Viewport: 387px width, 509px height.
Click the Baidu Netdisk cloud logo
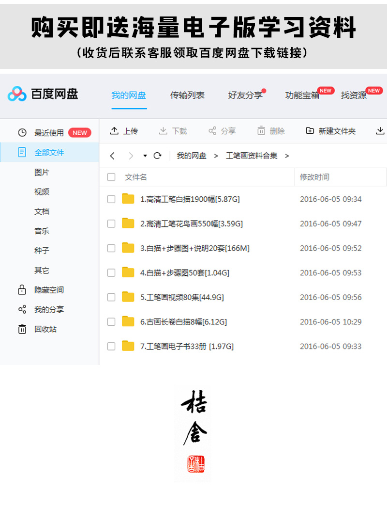coord(17,94)
